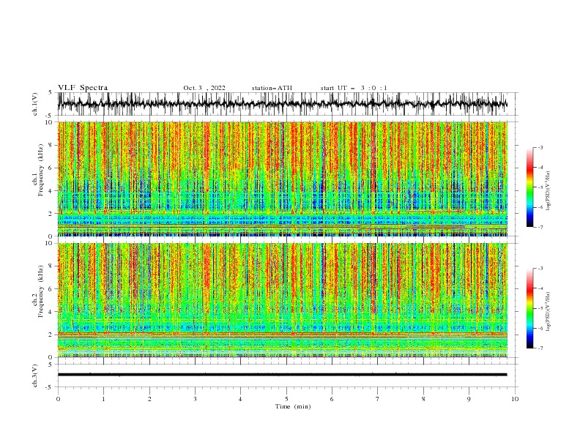
Task: Click the "-7" label on the lower colorbar
Action: point(540,348)
